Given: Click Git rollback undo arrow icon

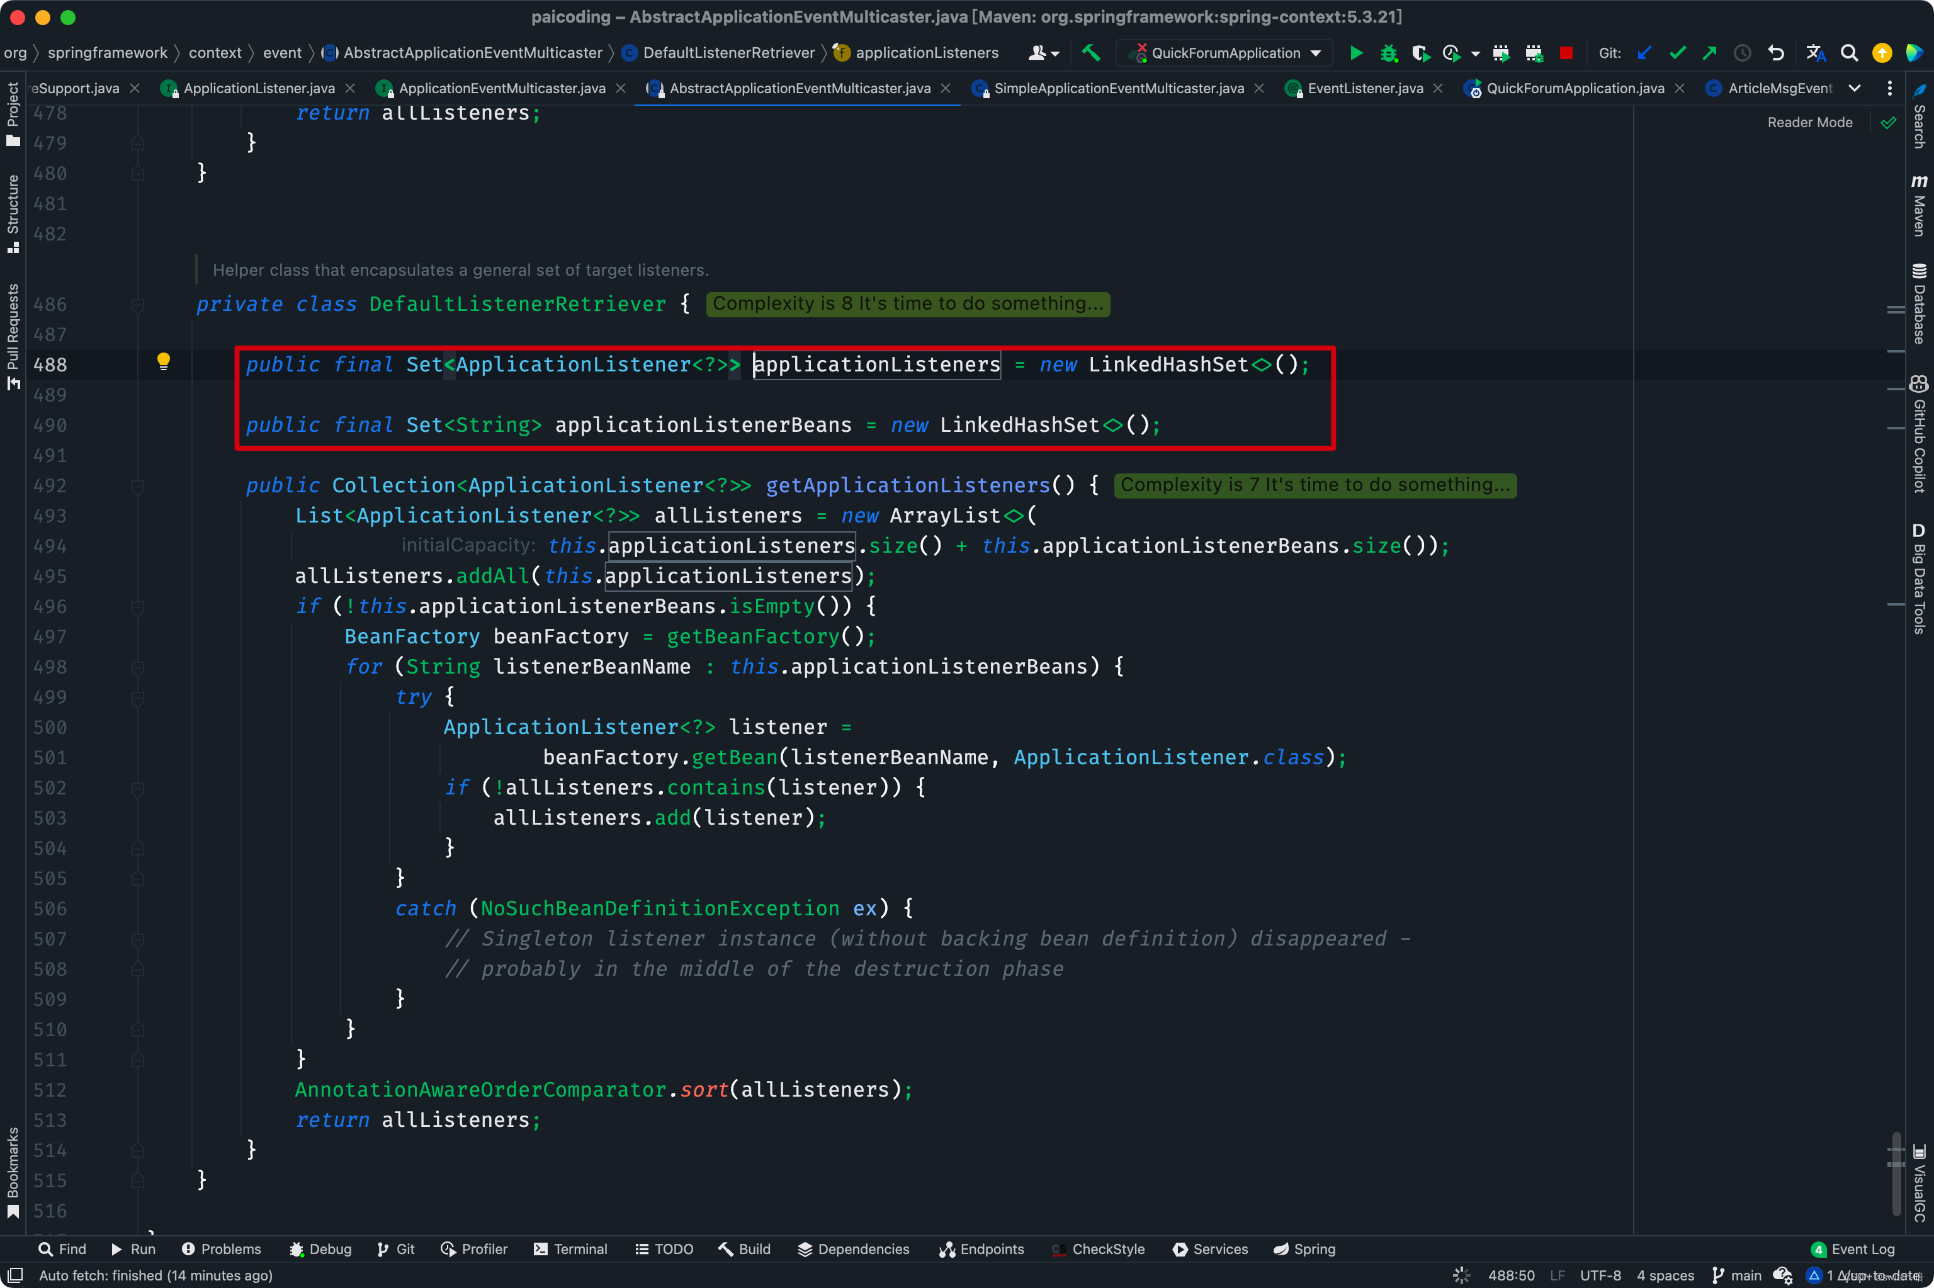Looking at the screenshot, I should (x=1775, y=54).
